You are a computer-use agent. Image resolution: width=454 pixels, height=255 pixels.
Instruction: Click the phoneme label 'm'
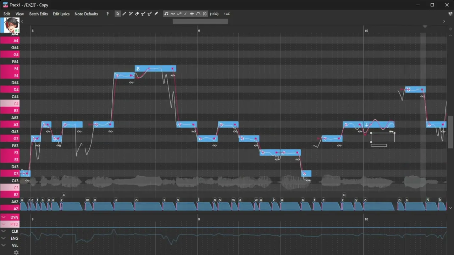point(87,200)
